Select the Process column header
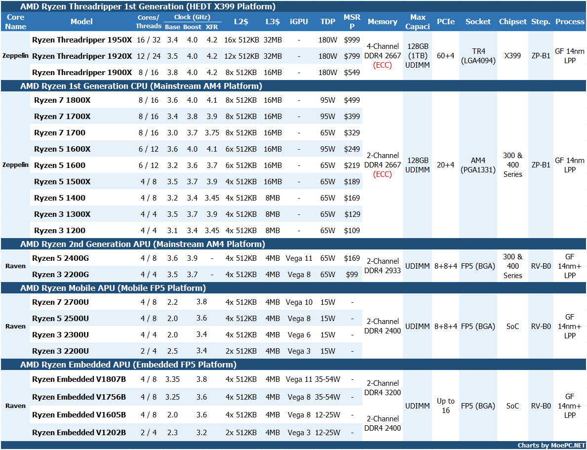 pyautogui.click(x=570, y=21)
